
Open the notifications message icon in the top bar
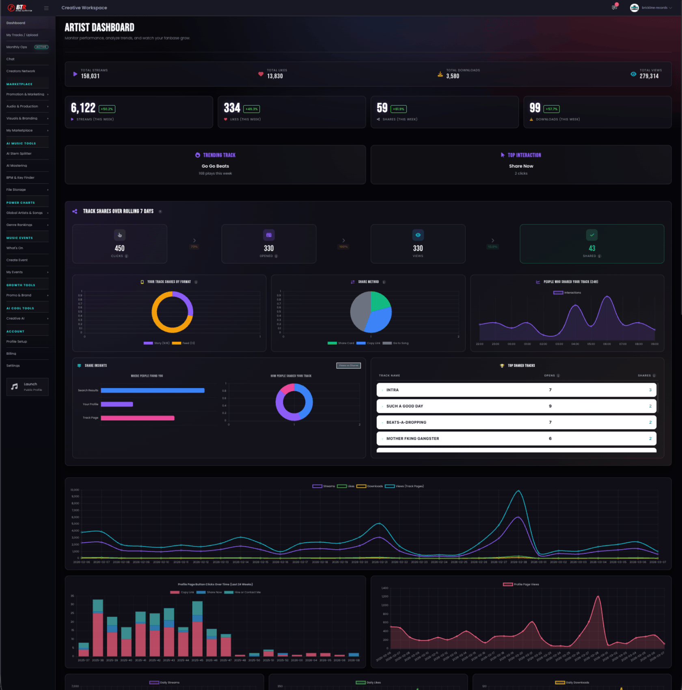[x=614, y=8]
